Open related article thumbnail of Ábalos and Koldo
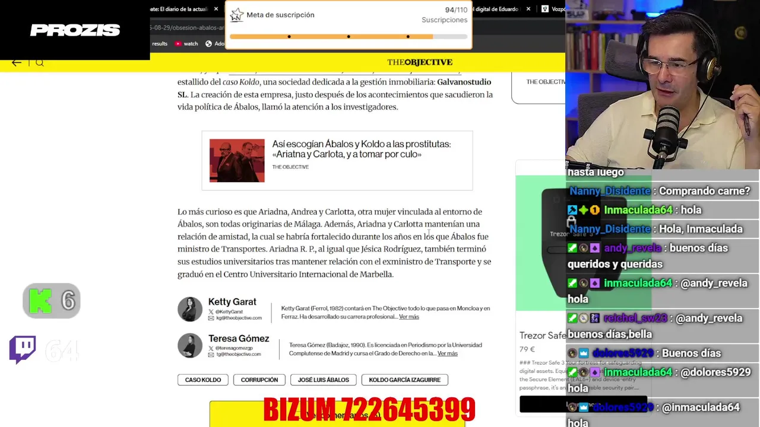 pos(237,161)
